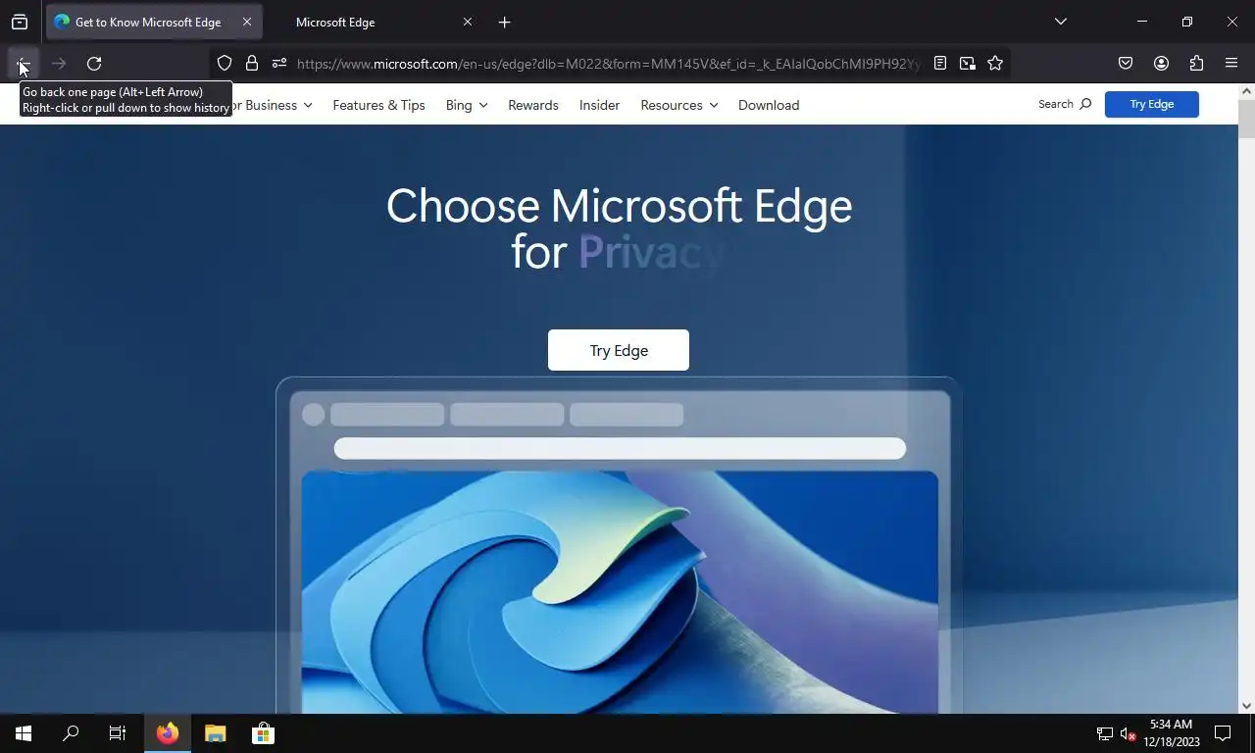Switch to the Microsoft Edge tab
The image size is (1255, 753).
tap(373, 22)
